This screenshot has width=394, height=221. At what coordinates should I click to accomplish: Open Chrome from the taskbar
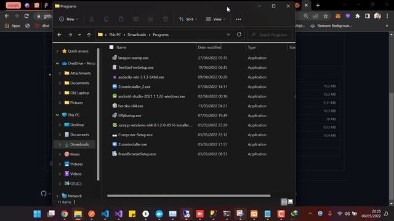point(64,214)
